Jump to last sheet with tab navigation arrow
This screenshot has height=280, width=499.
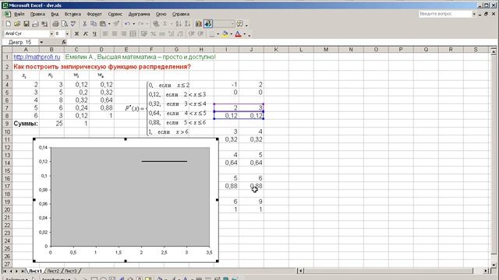[23, 271]
